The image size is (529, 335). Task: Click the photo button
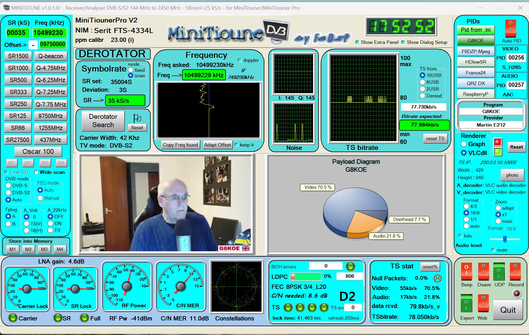pos(512,175)
